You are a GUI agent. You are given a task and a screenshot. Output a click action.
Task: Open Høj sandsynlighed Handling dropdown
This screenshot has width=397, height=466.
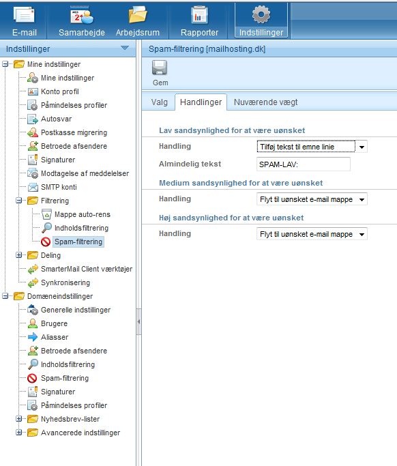[x=312, y=234]
